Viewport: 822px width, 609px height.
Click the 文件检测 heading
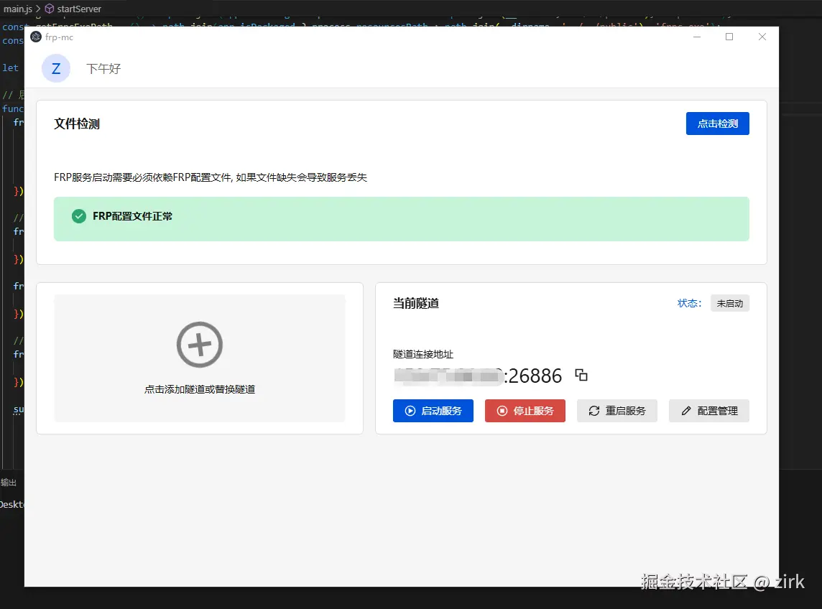tap(77, 124)
